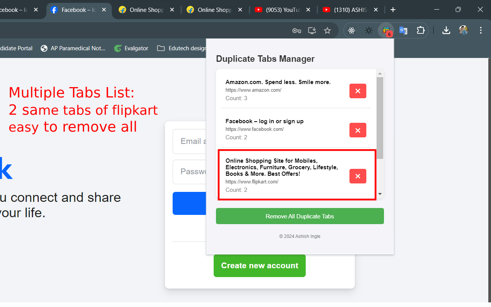Open the Google Translate extension icon

pyautogui.click(x=404, y=31)
